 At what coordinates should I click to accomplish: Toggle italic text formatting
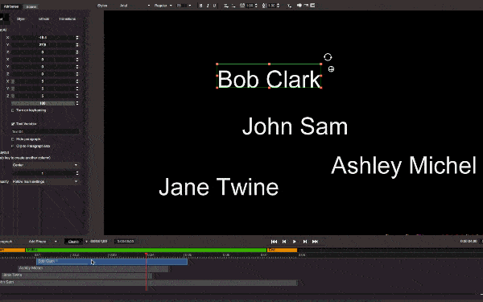pos(208,6)
